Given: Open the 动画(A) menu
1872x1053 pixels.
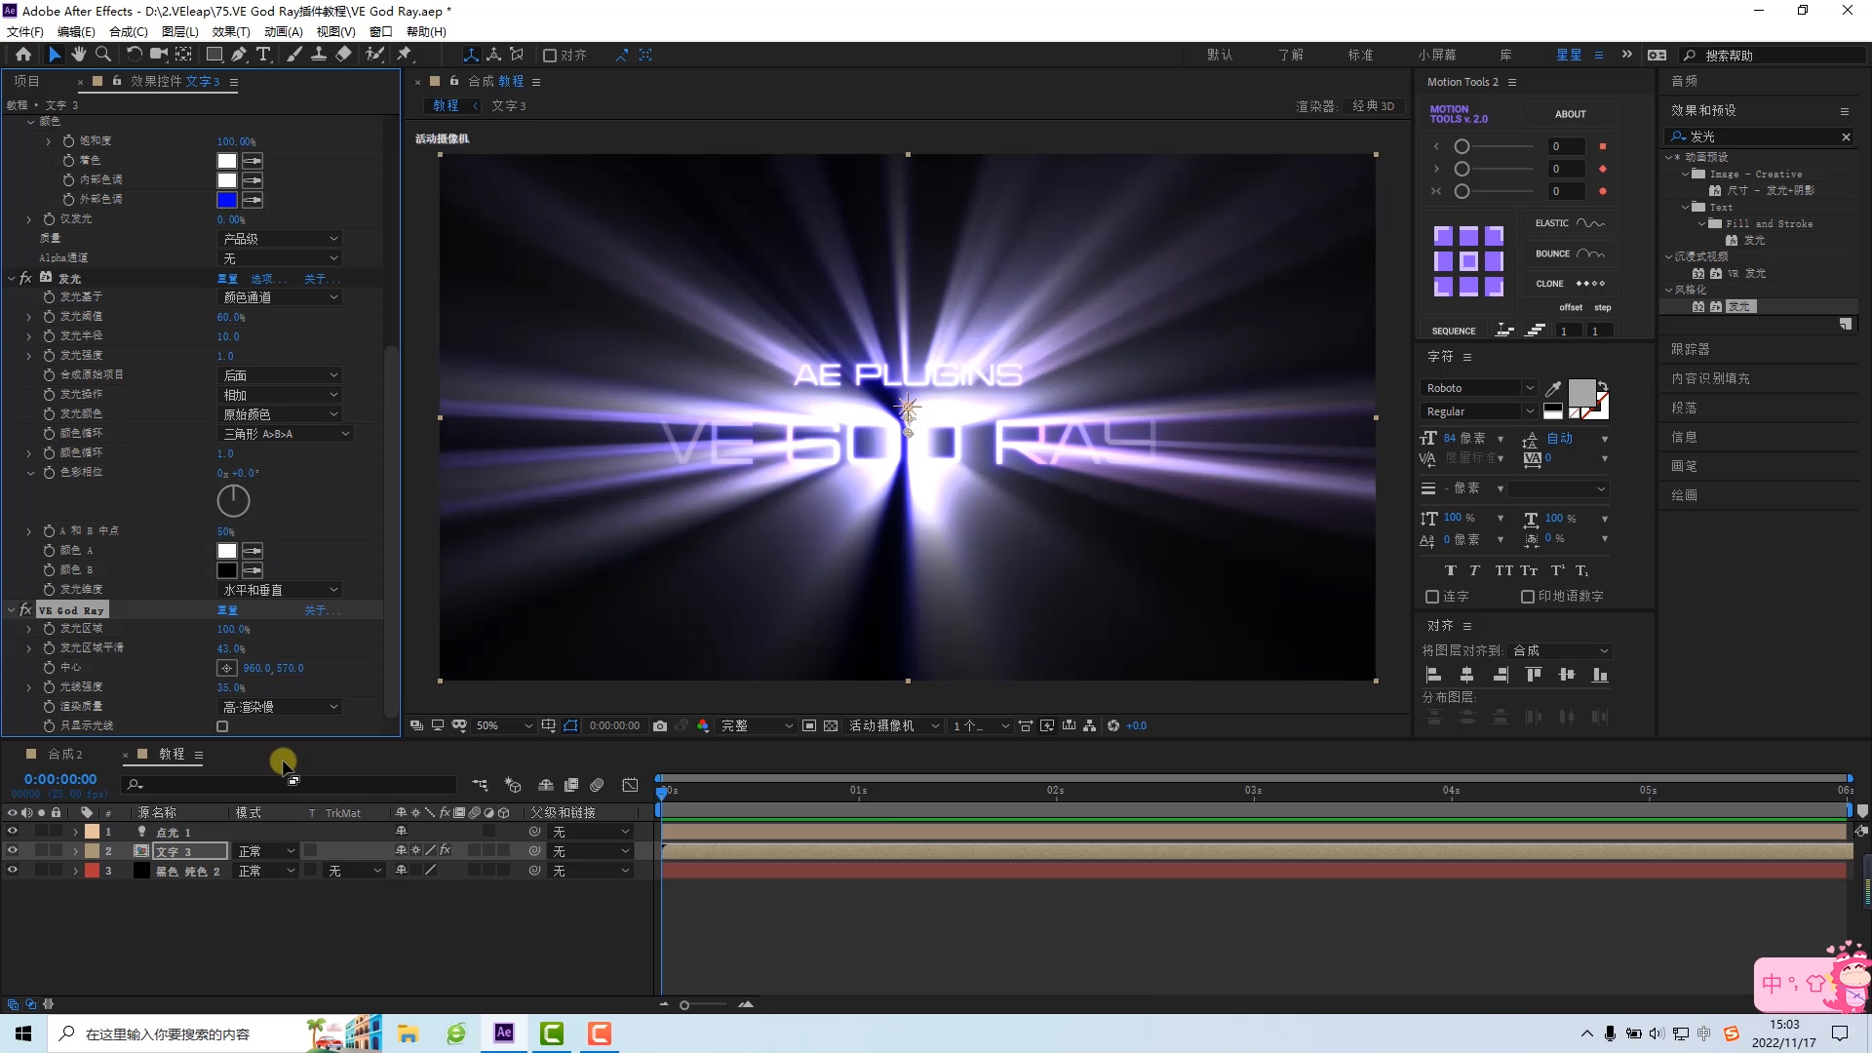Looking at the screenshot, I should coord(284,31).
